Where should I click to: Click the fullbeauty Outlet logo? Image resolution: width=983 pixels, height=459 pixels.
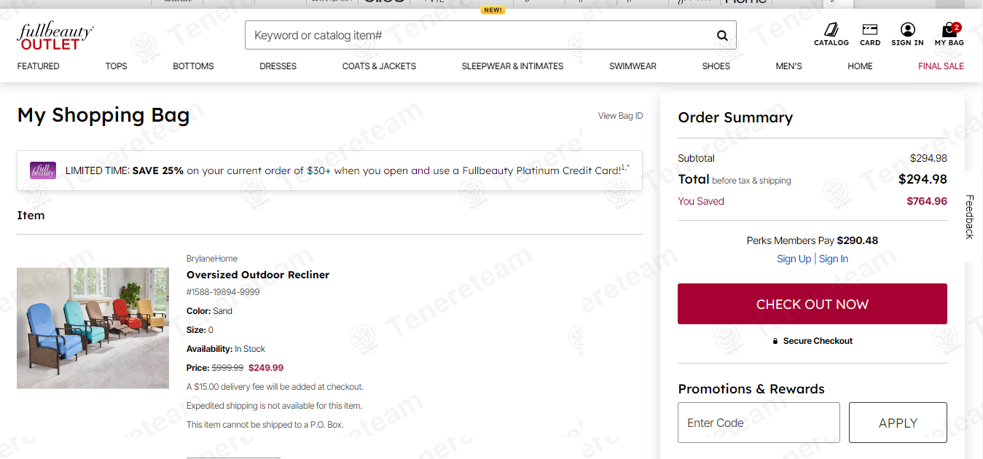click(55, 36)
